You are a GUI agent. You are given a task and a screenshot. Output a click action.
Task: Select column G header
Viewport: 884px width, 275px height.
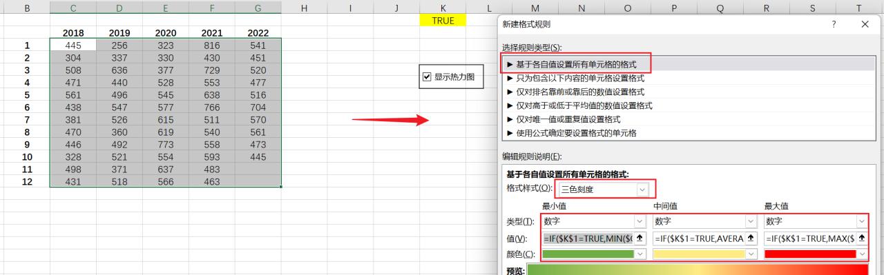point(258,8)
